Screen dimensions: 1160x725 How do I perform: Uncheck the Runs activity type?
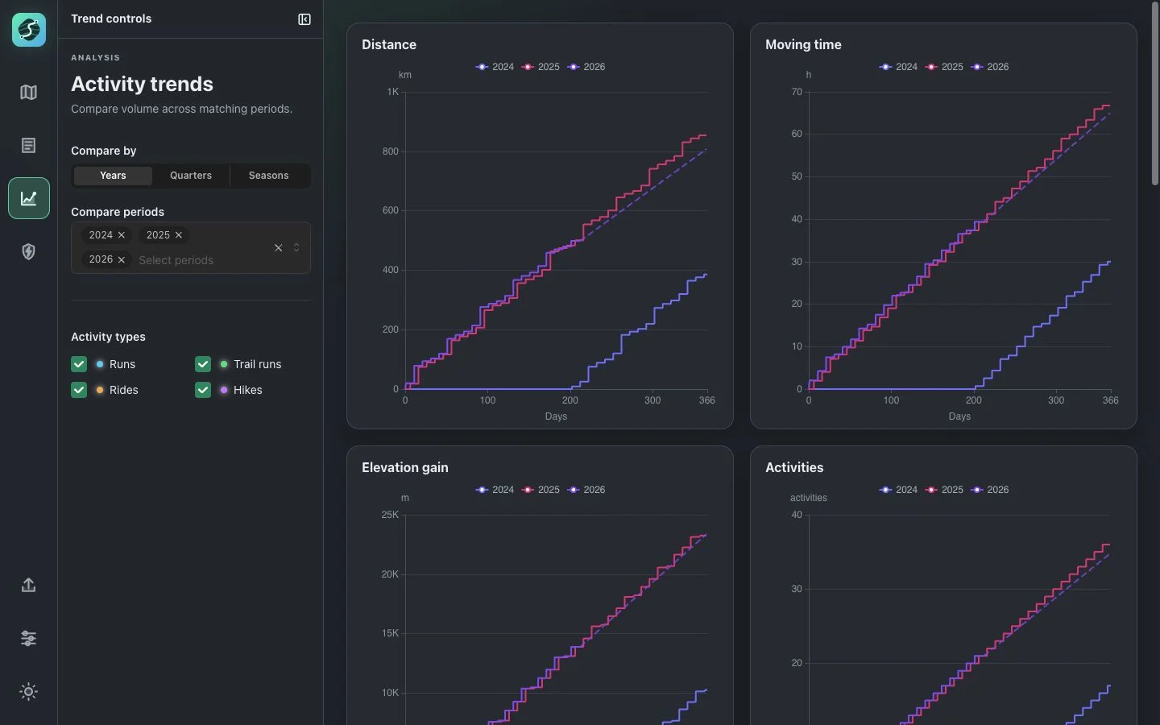79,364
